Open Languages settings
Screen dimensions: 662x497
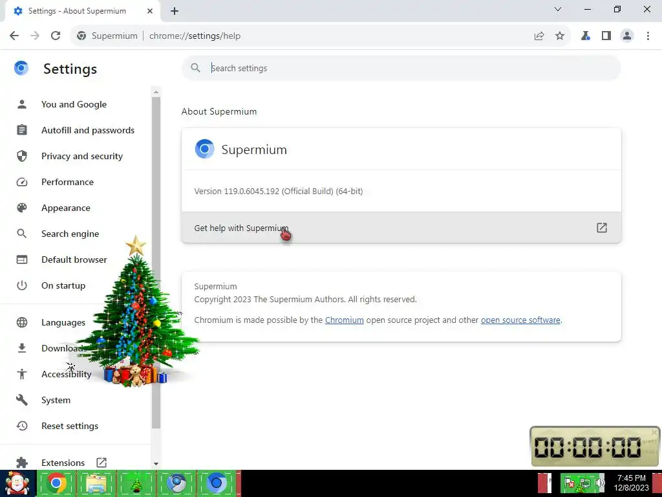coord(63,322)
